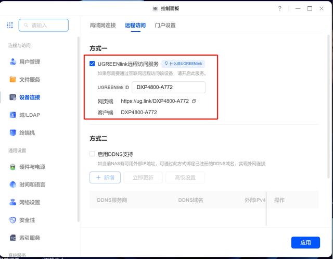Click the 应用 apply button
Screen dimensions: 333x259
(x=305, y=242)
